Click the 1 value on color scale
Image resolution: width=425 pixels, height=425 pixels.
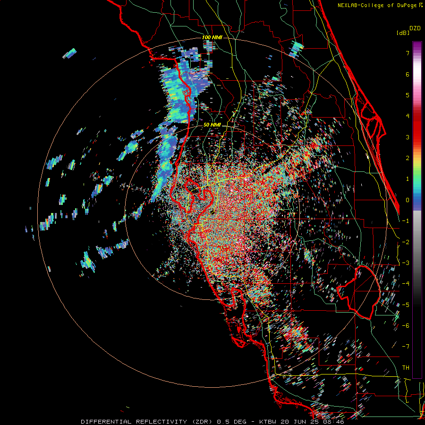pos(408,179)
